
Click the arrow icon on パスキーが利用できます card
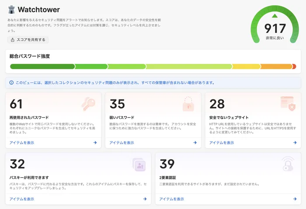(x=145, y=199)
